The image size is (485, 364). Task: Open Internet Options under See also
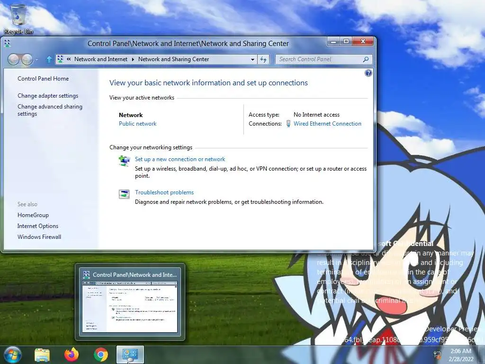38,226
